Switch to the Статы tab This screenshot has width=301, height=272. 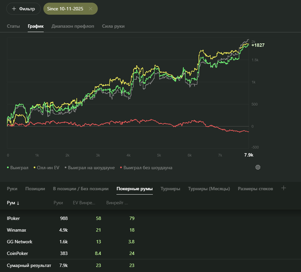pyautogui.click(x=13, y=26)
